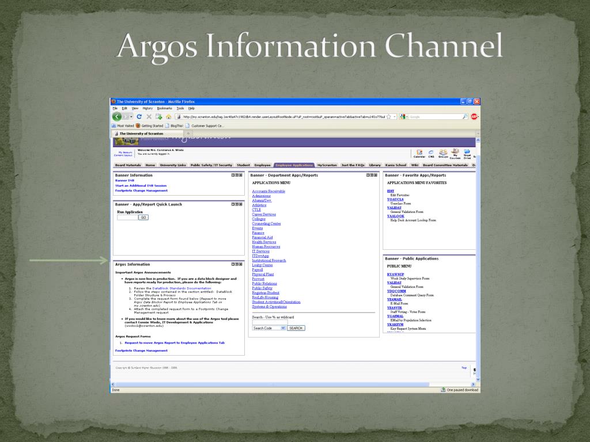The image size is (590, 442).
Task: Click the SEARCH button
Action: 296,328
